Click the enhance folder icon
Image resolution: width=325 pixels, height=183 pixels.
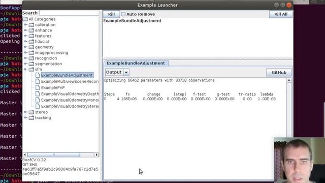click(x=31, y=30)
